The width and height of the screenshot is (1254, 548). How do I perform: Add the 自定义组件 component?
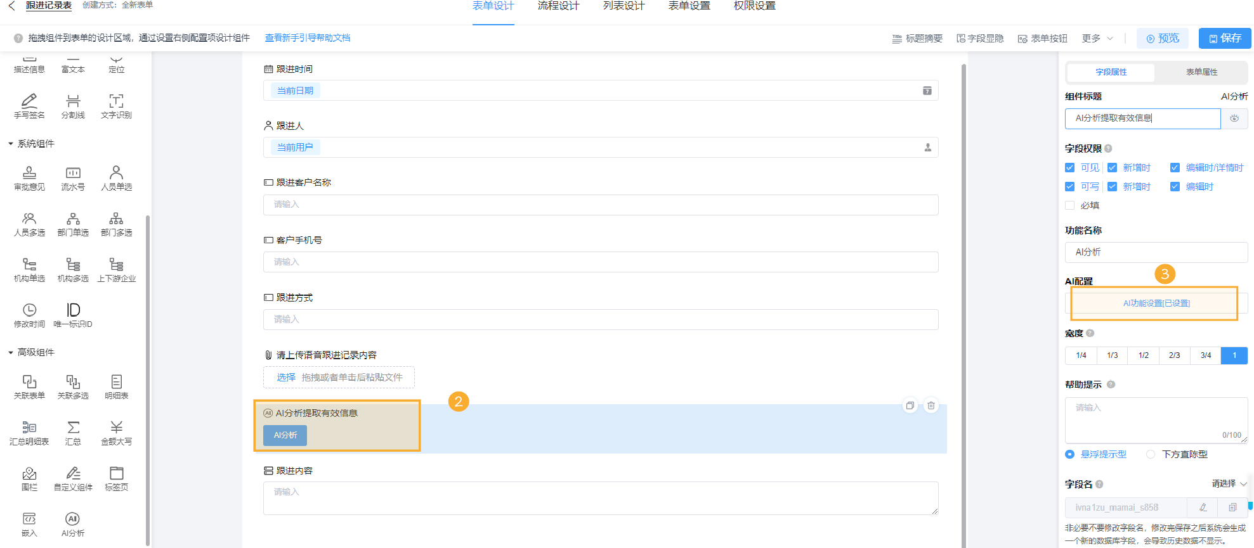[73, 479]
